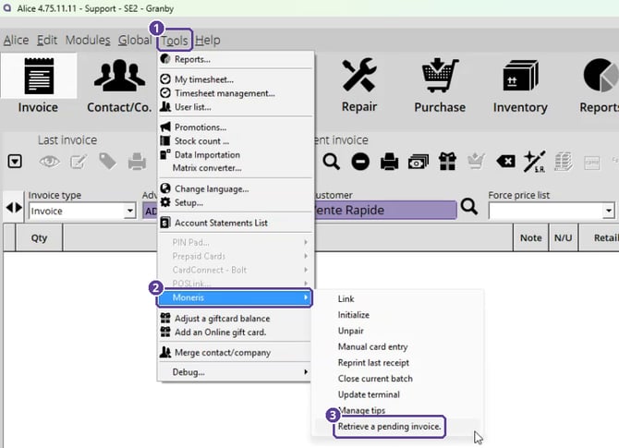
Task: Click the gift box icon
Action: point(448,162)
